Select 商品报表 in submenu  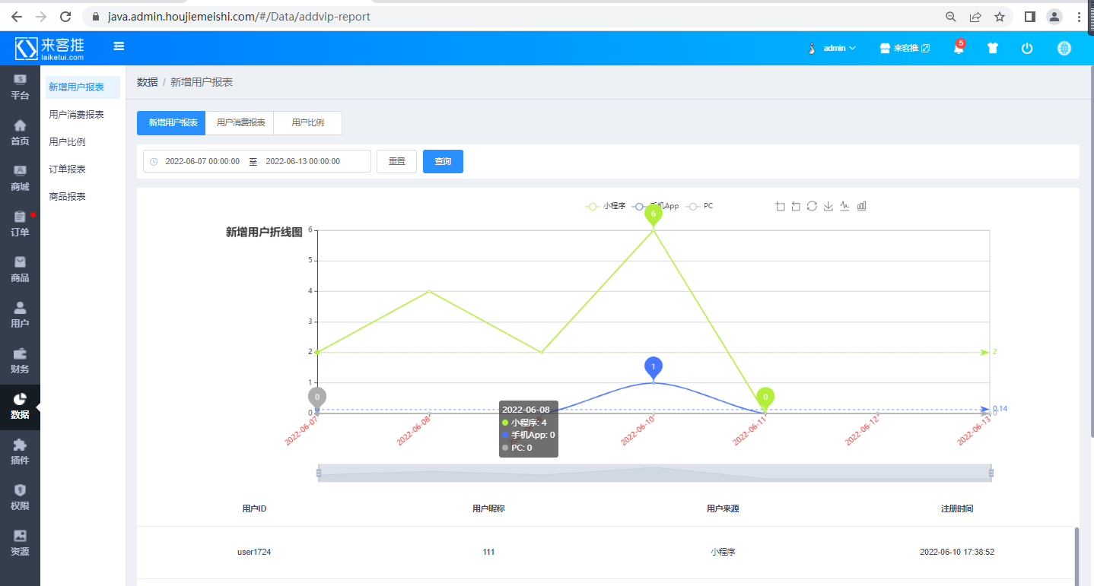tap(67, 197)
